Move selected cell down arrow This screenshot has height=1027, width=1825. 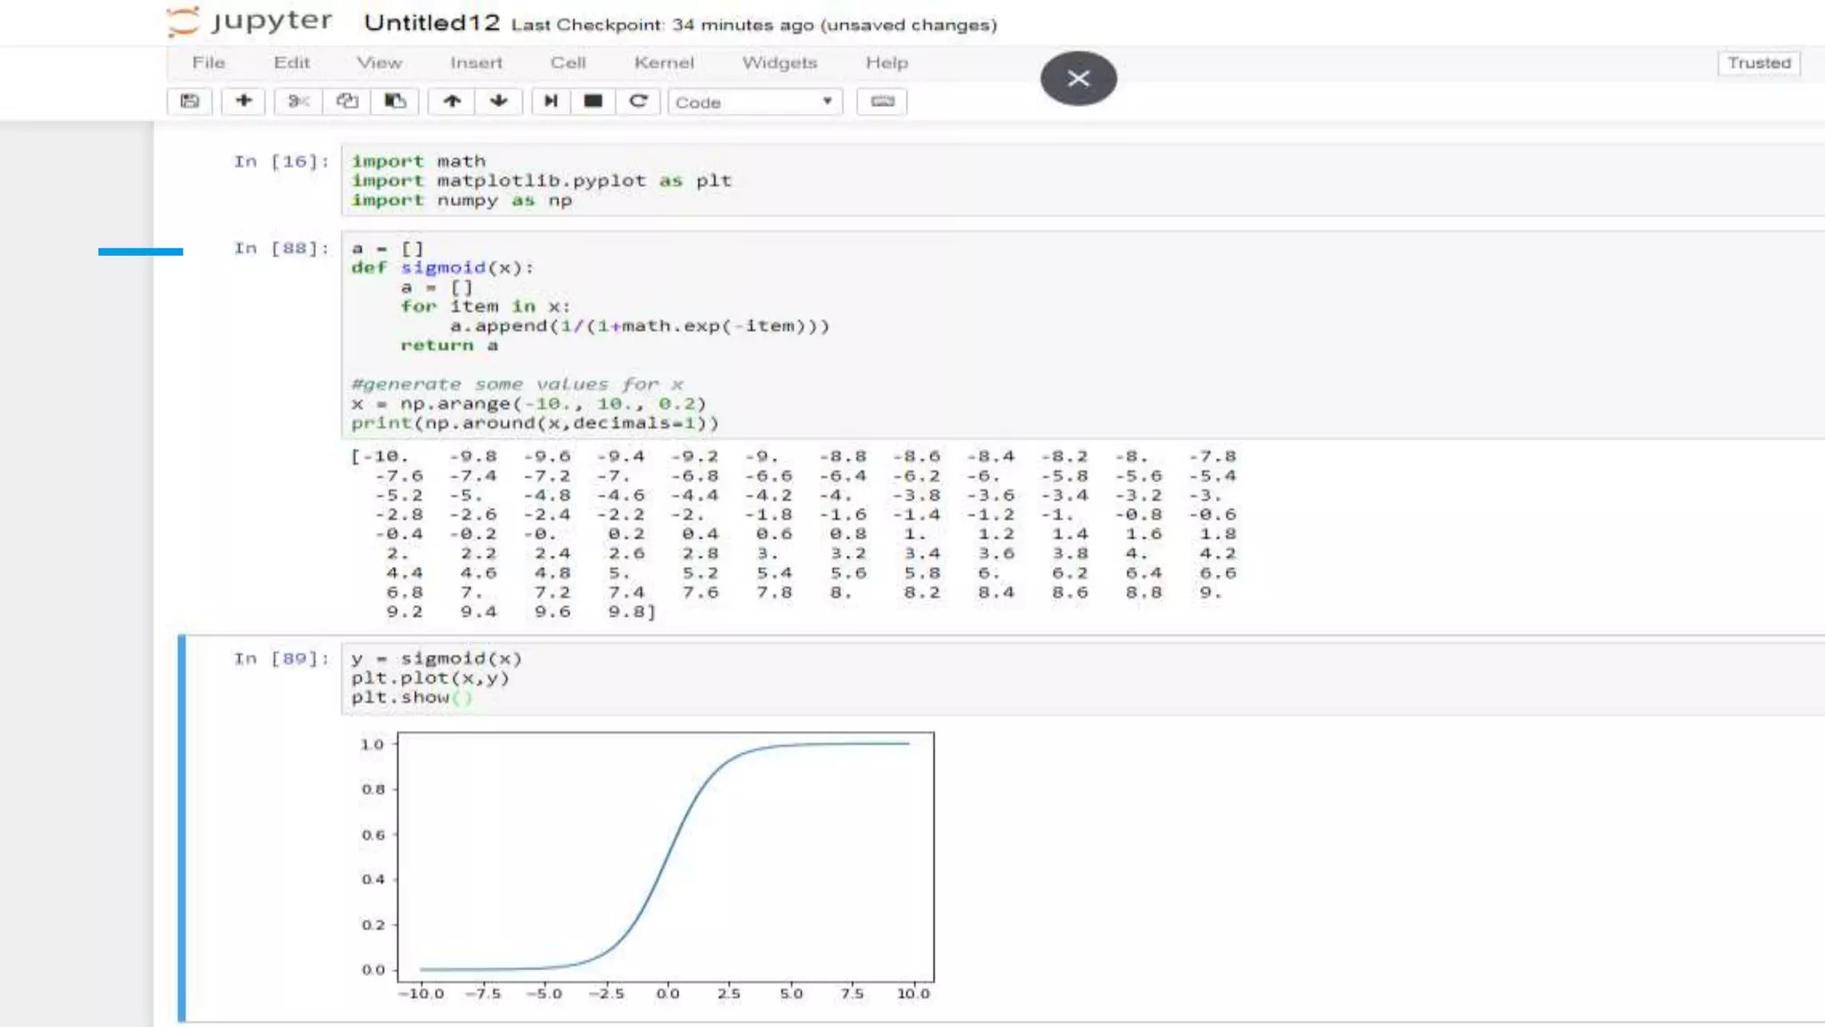pyautogui.click(x=499, y=102)
